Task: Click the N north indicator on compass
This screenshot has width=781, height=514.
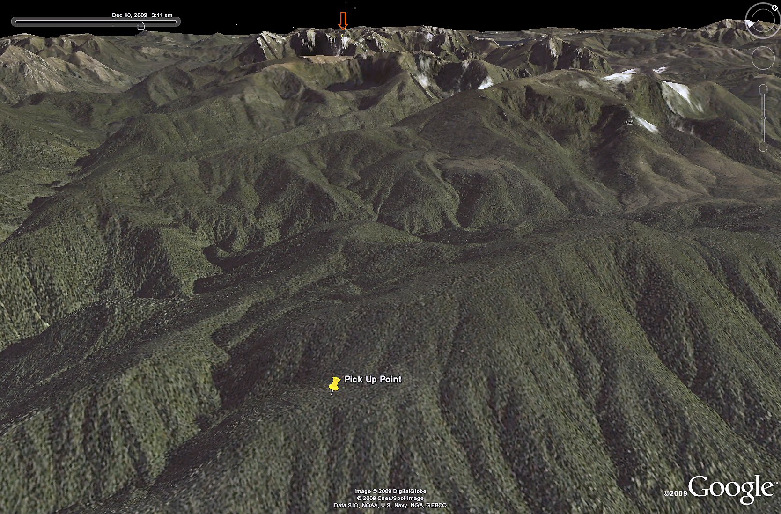Action: click(775, 8)
